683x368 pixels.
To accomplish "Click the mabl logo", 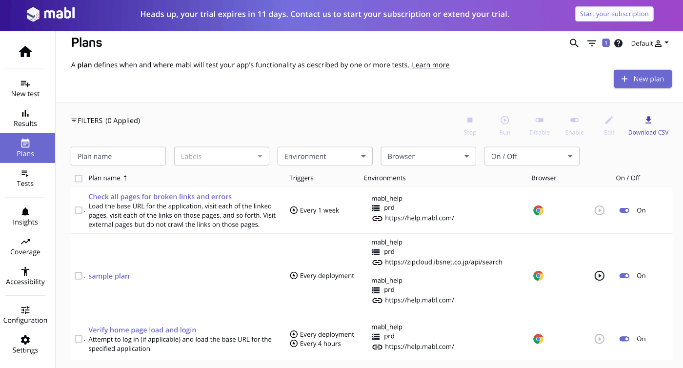I will [50, 14].
